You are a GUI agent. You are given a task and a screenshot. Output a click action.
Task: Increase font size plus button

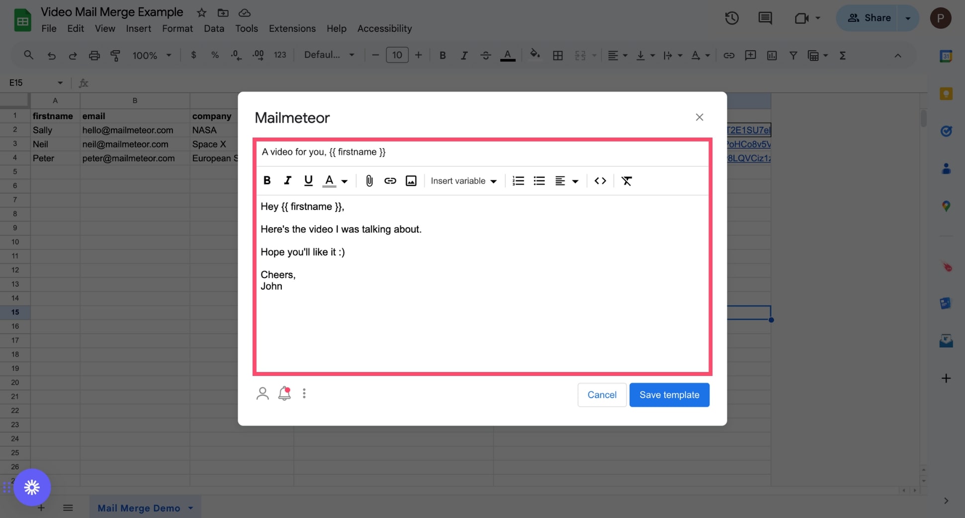coord(419,55)
